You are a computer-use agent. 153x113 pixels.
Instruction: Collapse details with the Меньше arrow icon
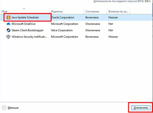4,107
